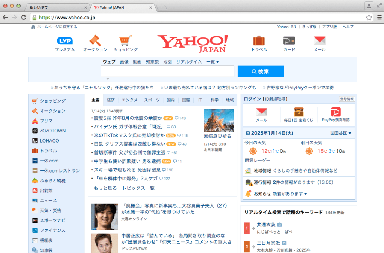
Task: Reload the page with refresh icon
Action: click(x=24, y=17)
